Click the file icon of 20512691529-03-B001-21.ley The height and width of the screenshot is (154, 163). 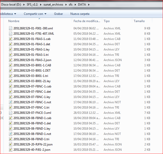[x=11, y=81]
